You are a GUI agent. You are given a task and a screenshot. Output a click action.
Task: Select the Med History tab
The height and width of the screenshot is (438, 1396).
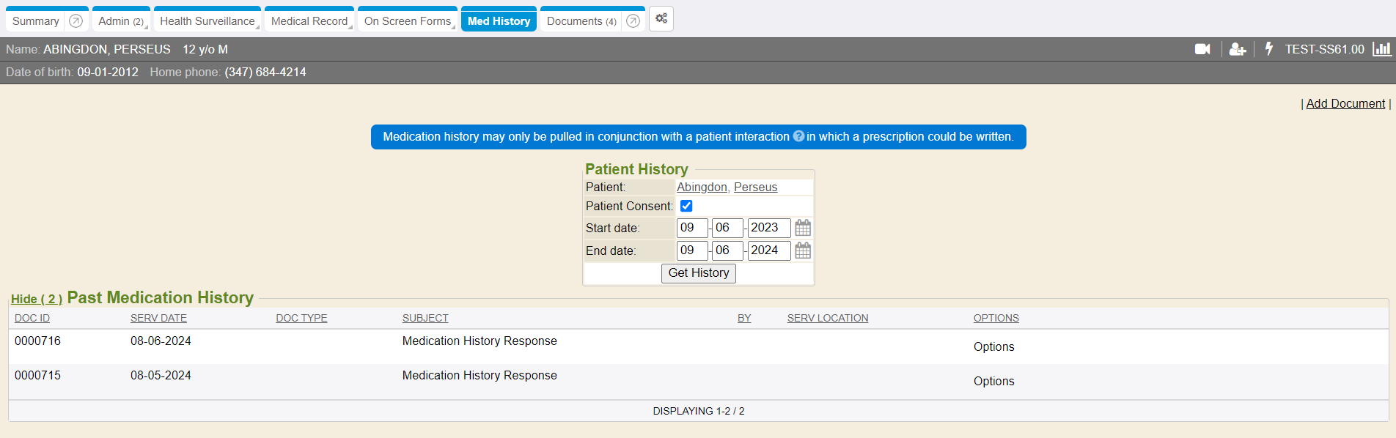pos(499,21)
